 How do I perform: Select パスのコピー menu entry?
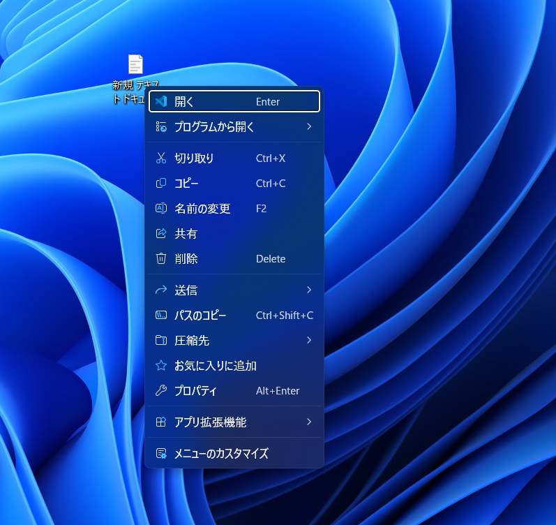pos(234,316)
